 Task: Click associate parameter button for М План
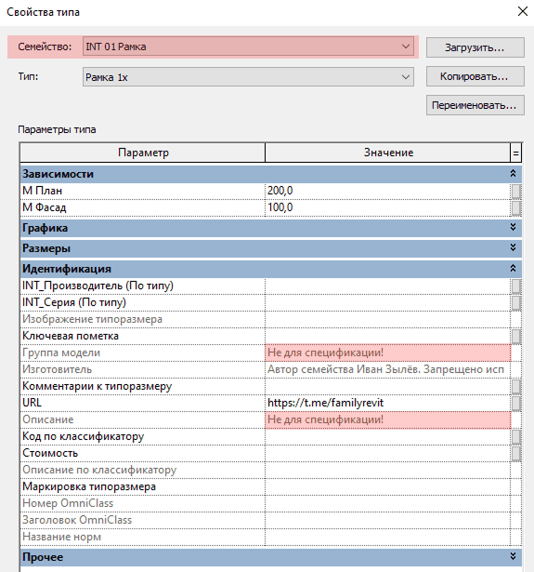(x=515, y=192)
